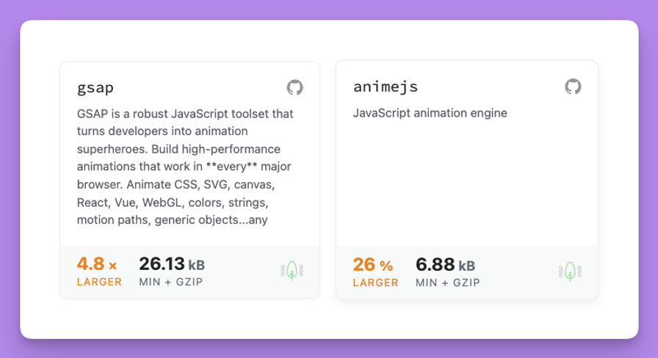Open the animejs GitHub repository icon
The height and width of the screenshot is (358, 658).
point(572,87)
